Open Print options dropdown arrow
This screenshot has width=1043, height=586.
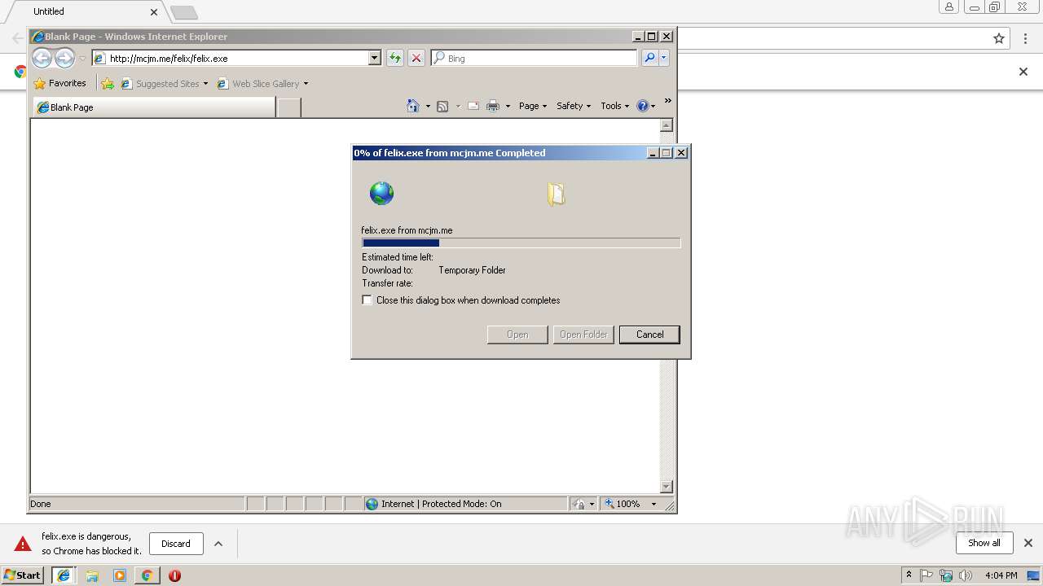(508, 107)
